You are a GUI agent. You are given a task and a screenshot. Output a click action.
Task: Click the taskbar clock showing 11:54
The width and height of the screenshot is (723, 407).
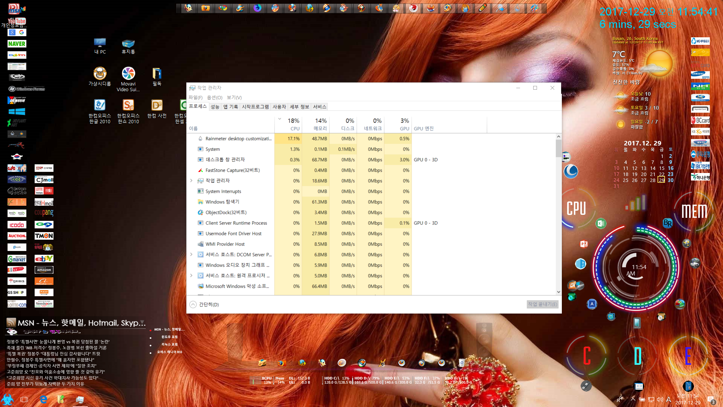(x=688, y=399)
